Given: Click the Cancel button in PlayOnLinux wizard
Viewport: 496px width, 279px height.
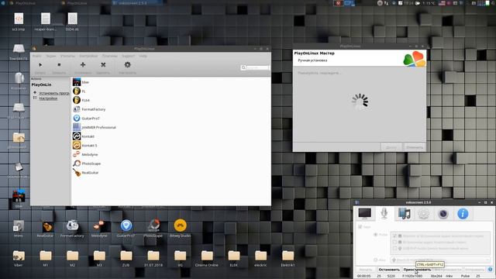Looking at the screenshot, I should 414,147.
